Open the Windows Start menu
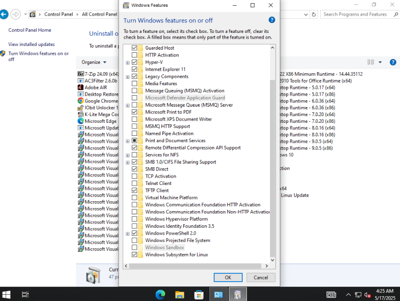 (6, 294)
